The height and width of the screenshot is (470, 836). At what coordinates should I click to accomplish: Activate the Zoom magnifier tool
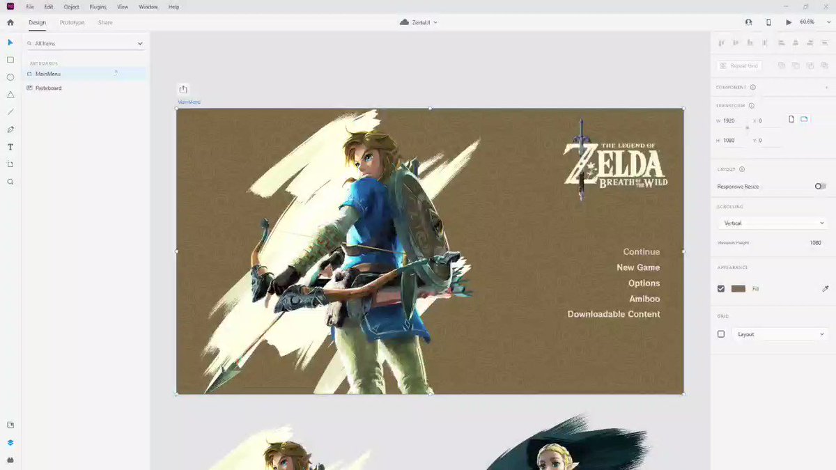(10, 182)
